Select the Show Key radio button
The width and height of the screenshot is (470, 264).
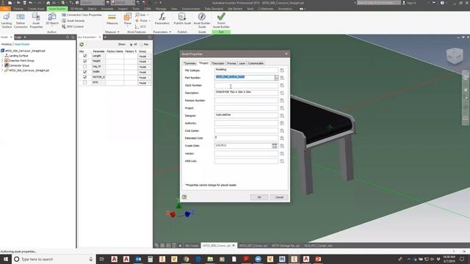(142, 44)
